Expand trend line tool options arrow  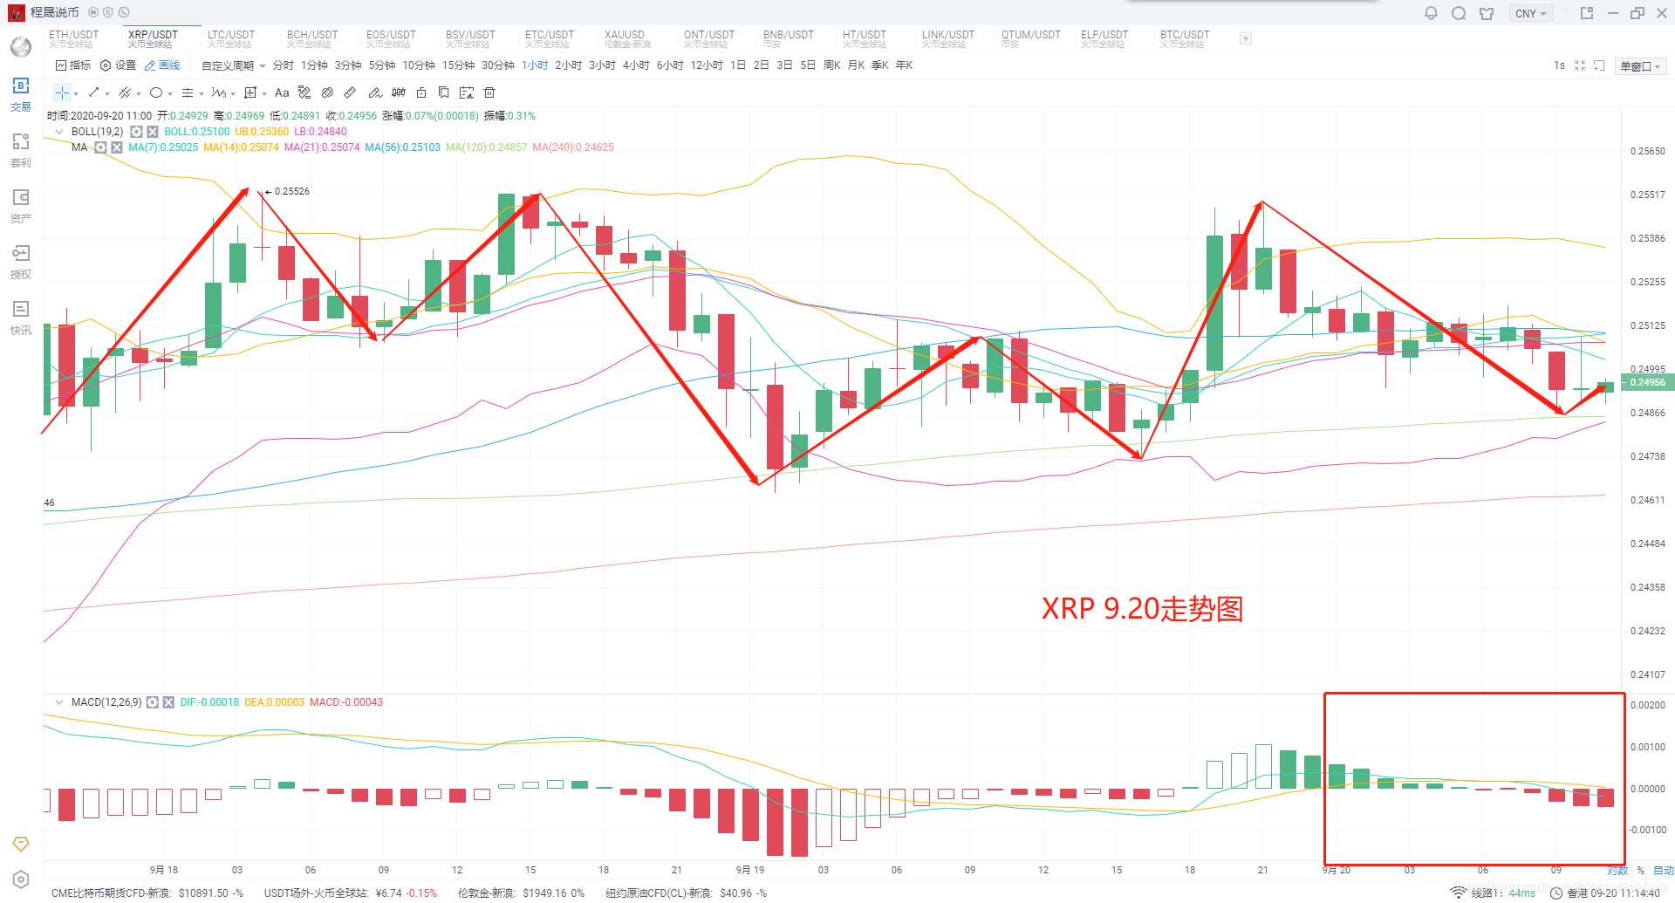pyautogui.click(x=107, y=93)
